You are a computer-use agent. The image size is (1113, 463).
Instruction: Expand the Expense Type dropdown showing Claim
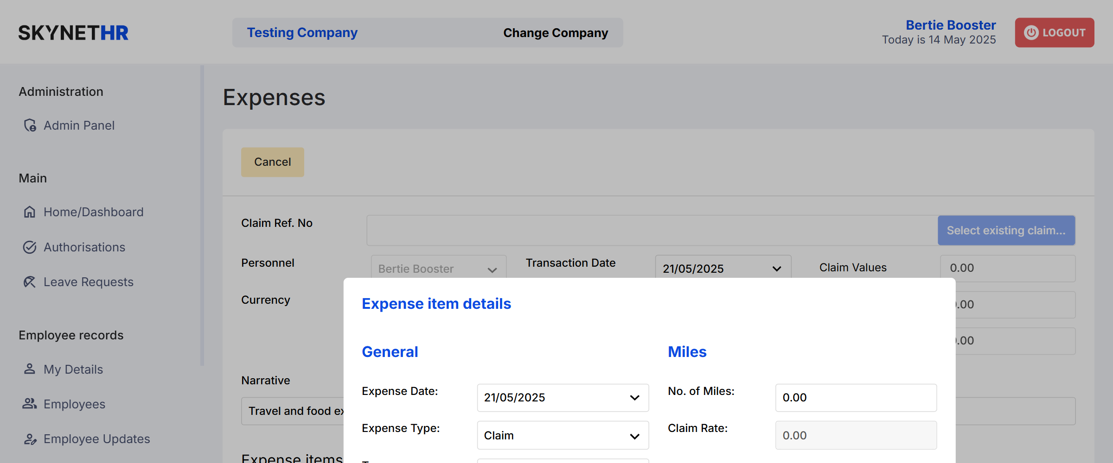[563, 435]
